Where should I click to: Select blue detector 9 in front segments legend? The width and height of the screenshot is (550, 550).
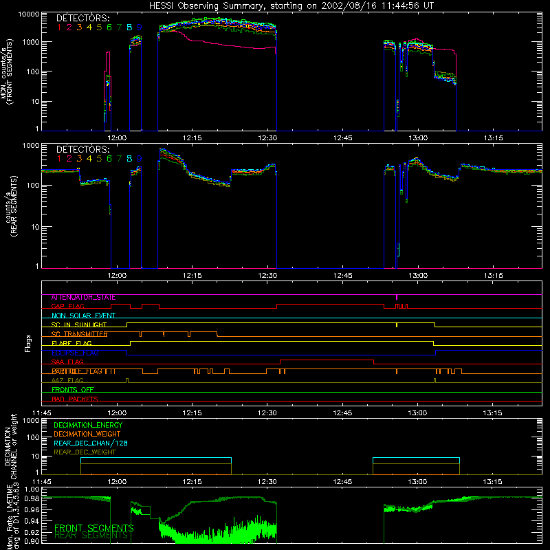(140, 27)
